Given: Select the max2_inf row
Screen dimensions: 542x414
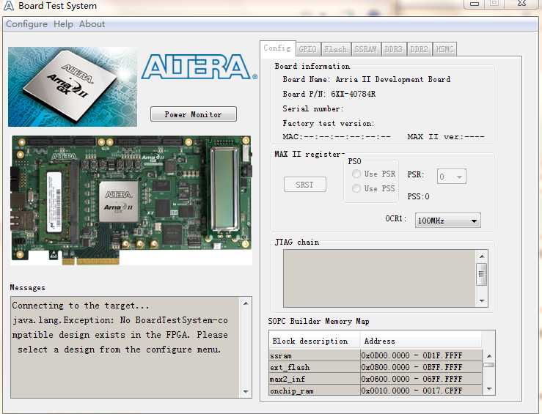Looking at the screenshot, I should pyautogui.click(x=376, y=379).
